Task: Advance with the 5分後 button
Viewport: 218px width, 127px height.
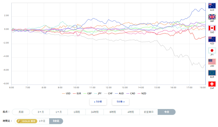Action: (x=121, y=102)
